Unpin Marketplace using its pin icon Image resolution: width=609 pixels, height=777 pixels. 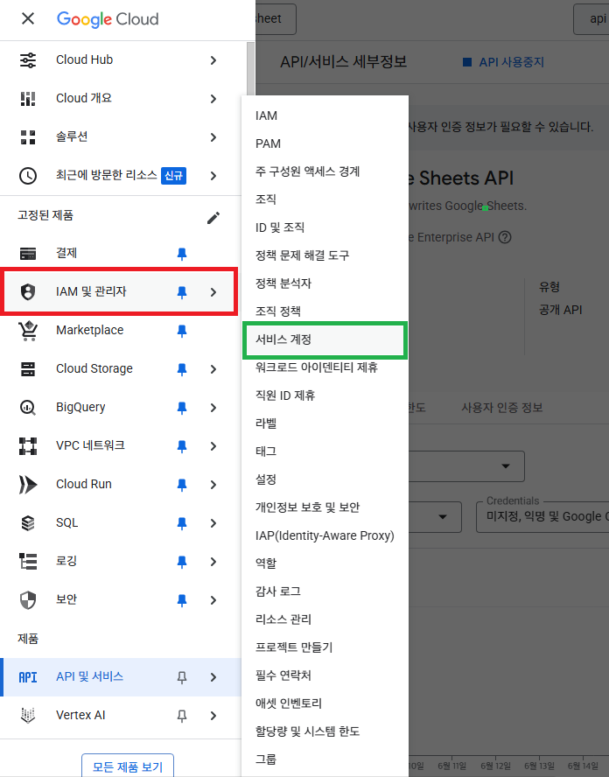(x=182, y=331)
